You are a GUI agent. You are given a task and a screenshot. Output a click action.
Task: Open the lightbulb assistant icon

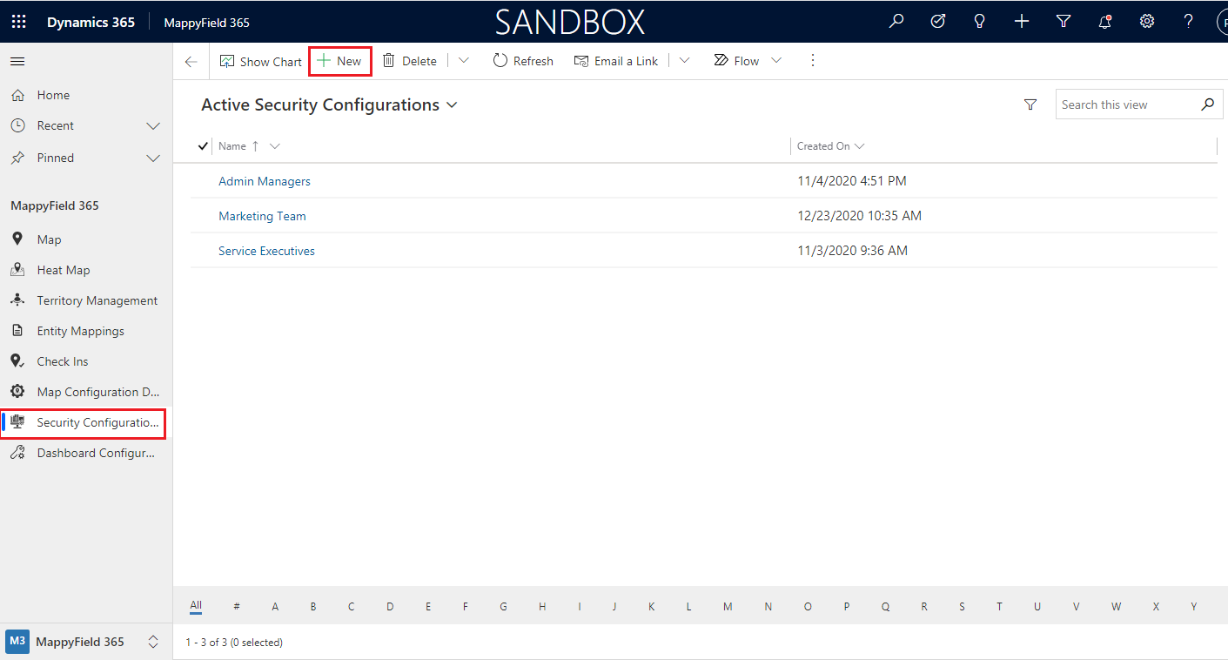(x=980, y=22)
